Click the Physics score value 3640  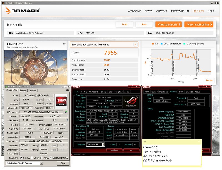106,65
